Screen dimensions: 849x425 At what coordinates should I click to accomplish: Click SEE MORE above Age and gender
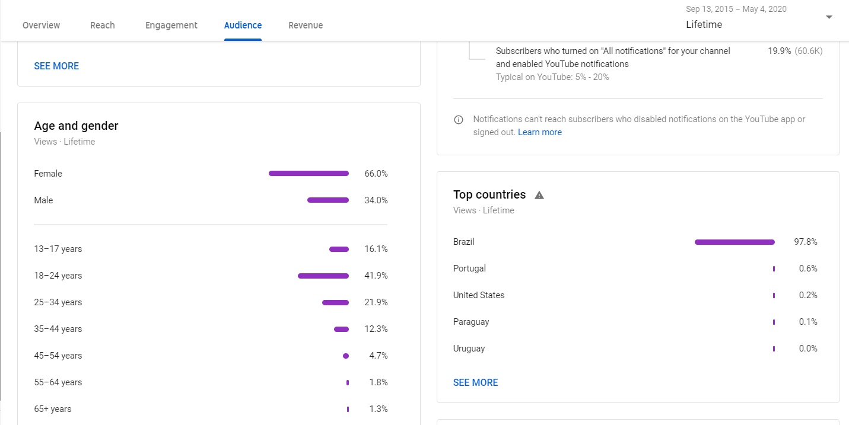coord(56,66)
